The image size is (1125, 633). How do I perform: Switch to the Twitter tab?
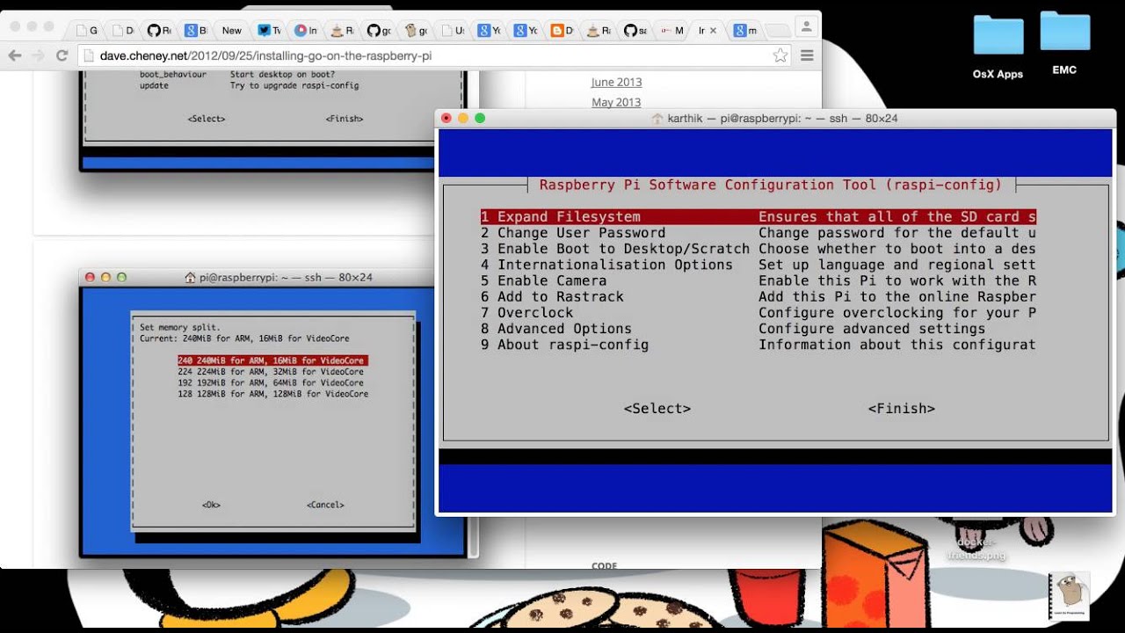coord(270,30)
